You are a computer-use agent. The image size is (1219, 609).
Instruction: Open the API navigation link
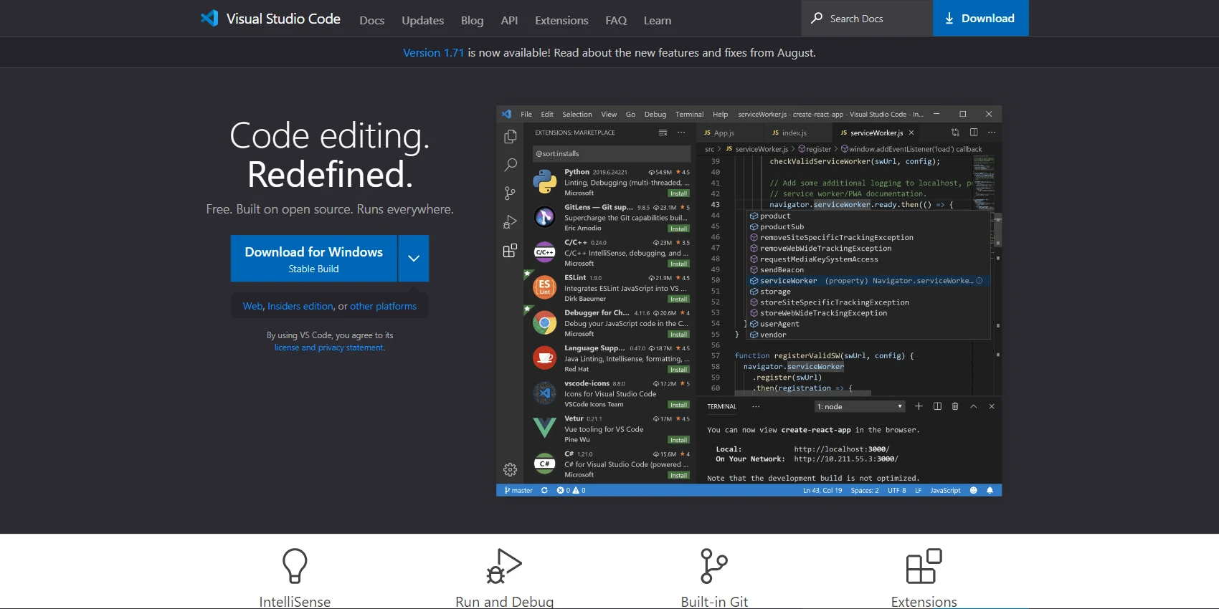(509, 20)
